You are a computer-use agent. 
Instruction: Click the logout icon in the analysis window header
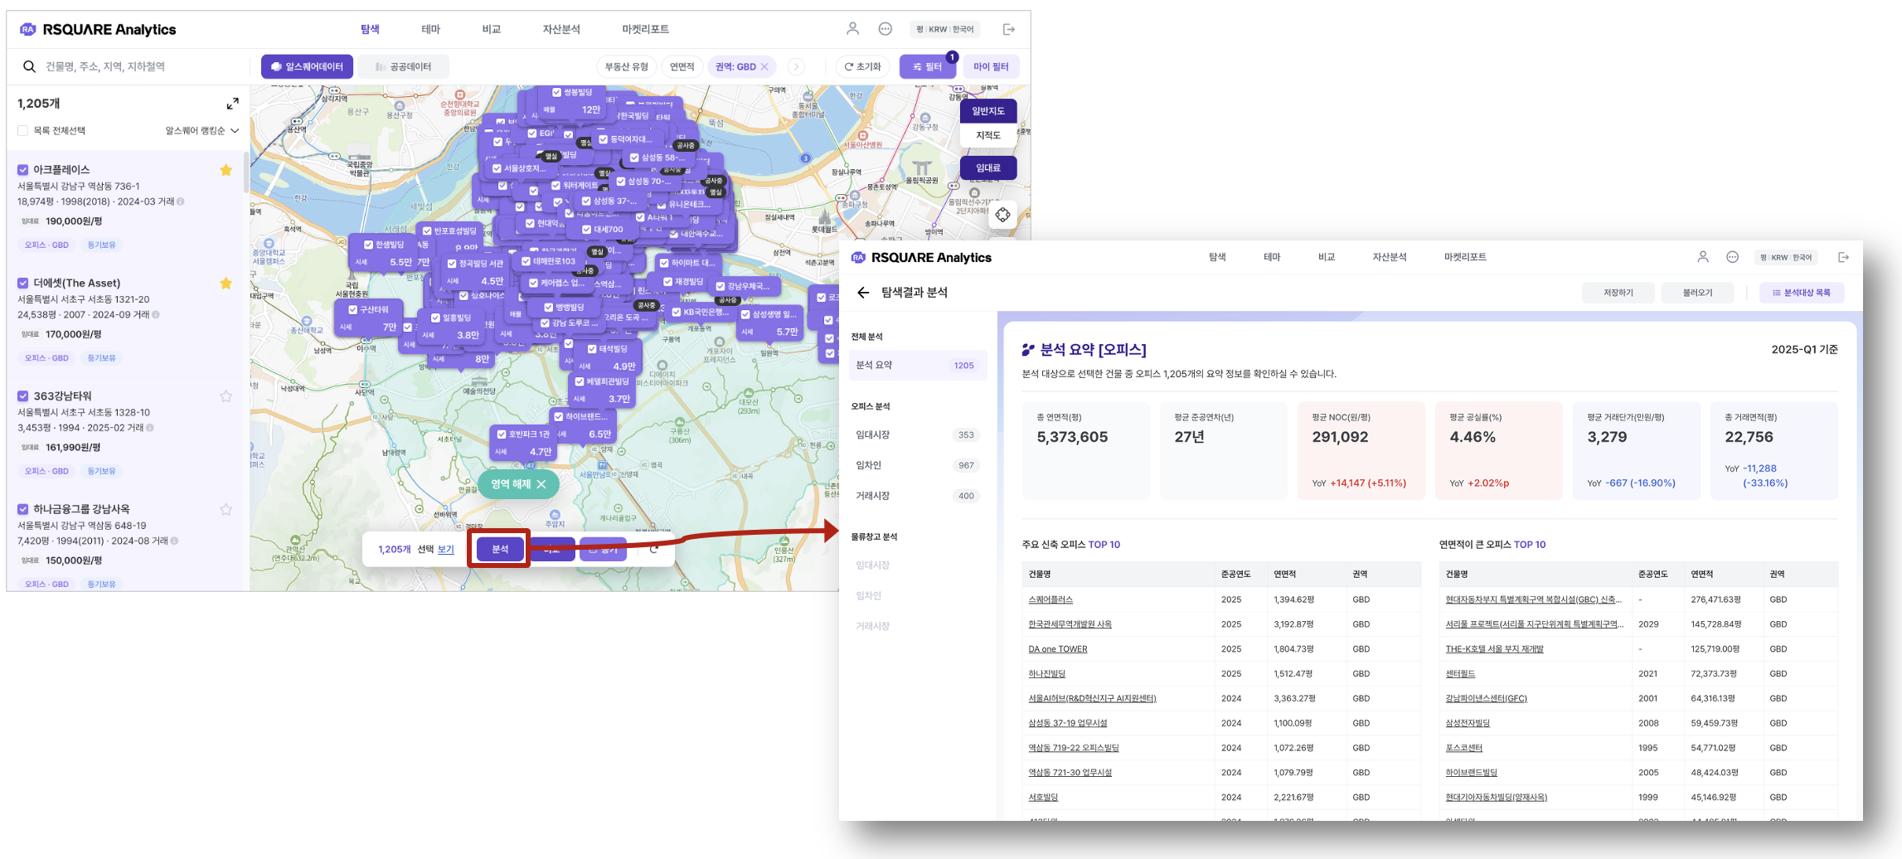click(x=1843, y=258)
